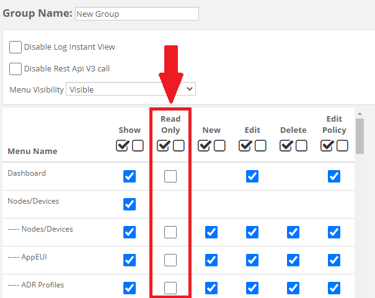Tick the Disable Rest Api V3 call checkbox

click(x=15, y=68)
